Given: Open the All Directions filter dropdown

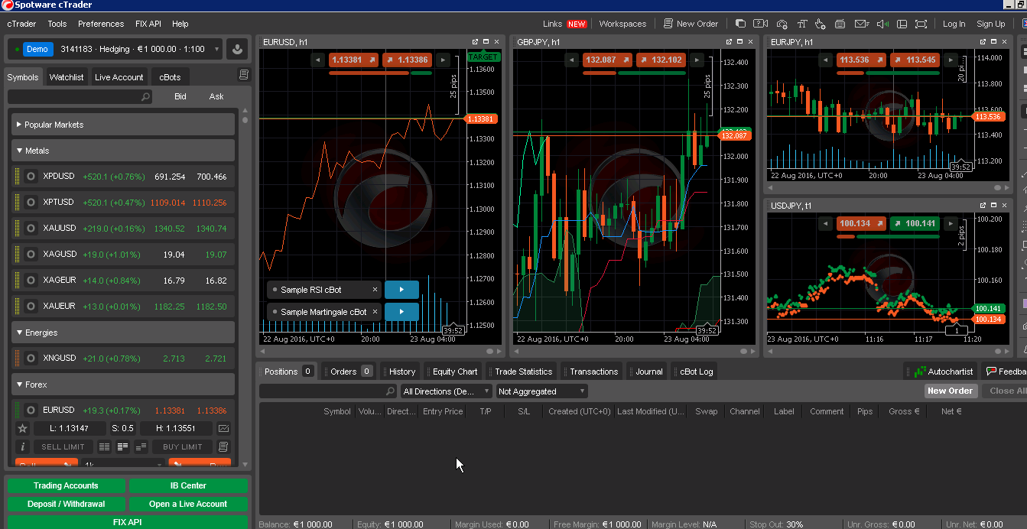Looking at the screenshot, I should point(446,391).
